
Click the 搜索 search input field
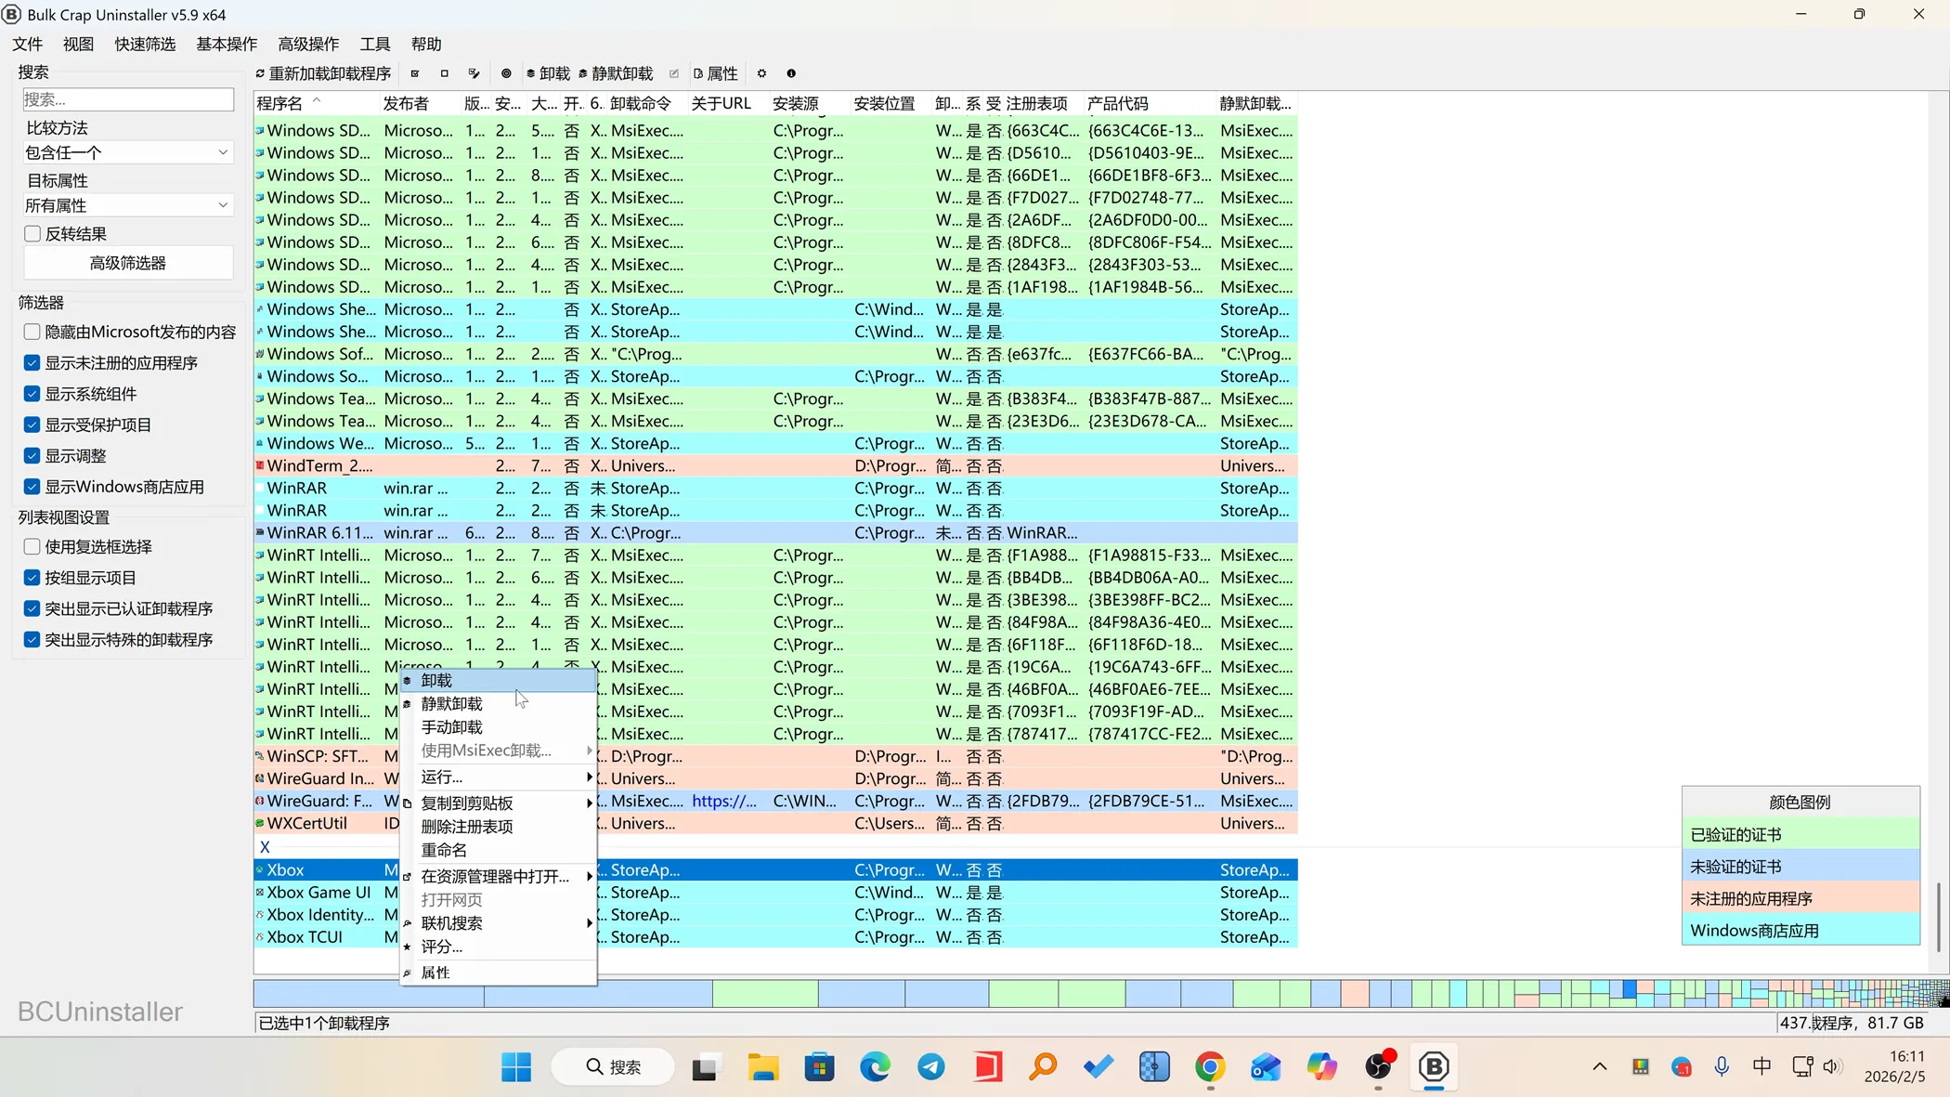[127, 99]
